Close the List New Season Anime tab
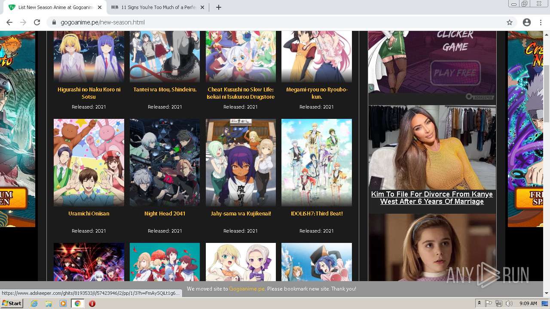Viewport: 550px width, 309px height. coord(100,7)
